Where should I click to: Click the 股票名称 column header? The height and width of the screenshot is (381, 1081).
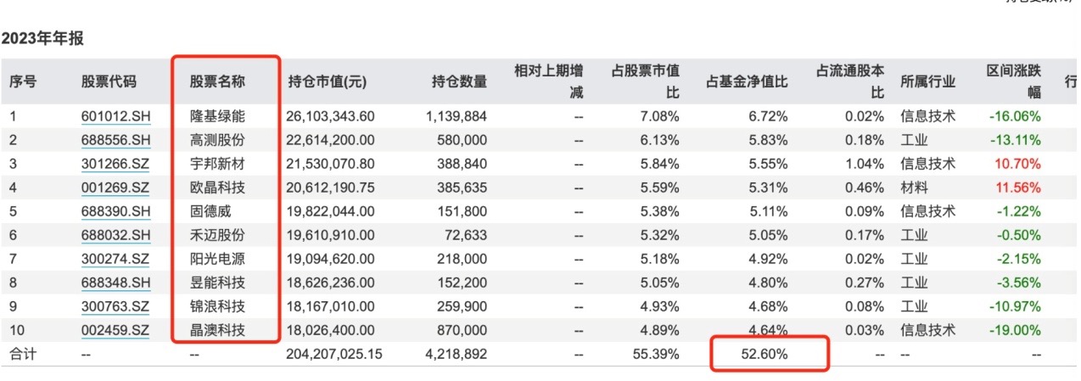tap(217, 81)
